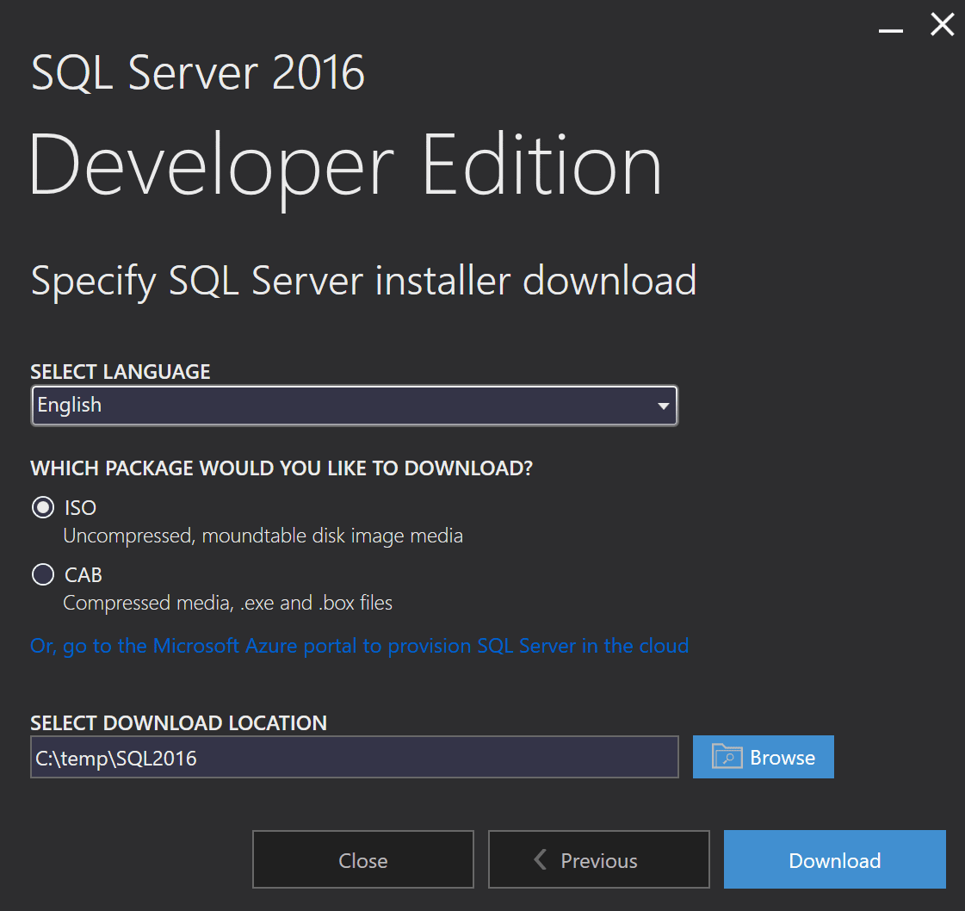Open the Microsoft Azure portal link
The width and height of the screenshot is (965, 911).
click(x=360, y=646)
